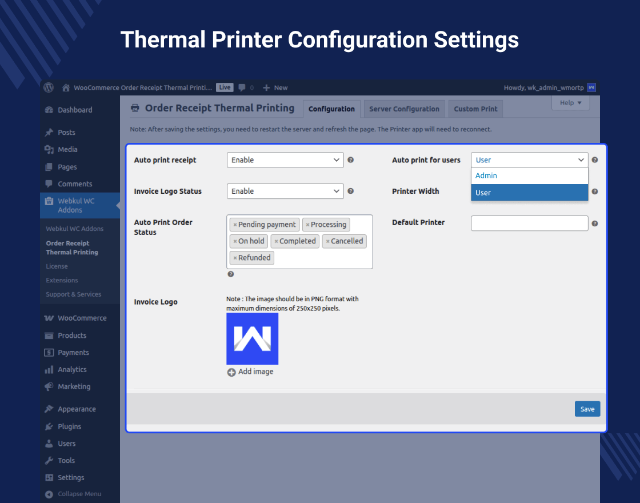Open the WordPress logo menu
The image size is (640, 503).
(x=49, y=87)
